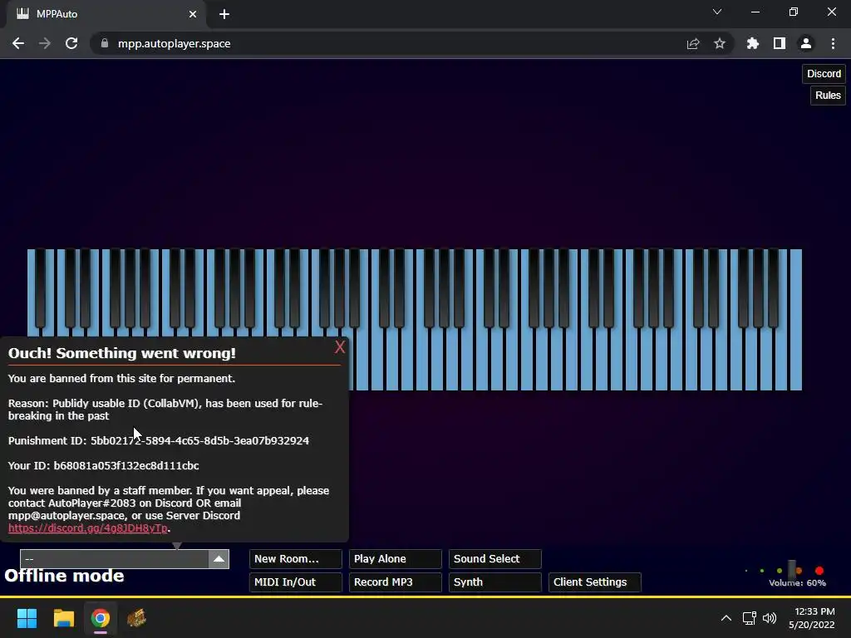View site info via the lock icon
Viewport: 851px width, 638px height.
pos(105,43)
